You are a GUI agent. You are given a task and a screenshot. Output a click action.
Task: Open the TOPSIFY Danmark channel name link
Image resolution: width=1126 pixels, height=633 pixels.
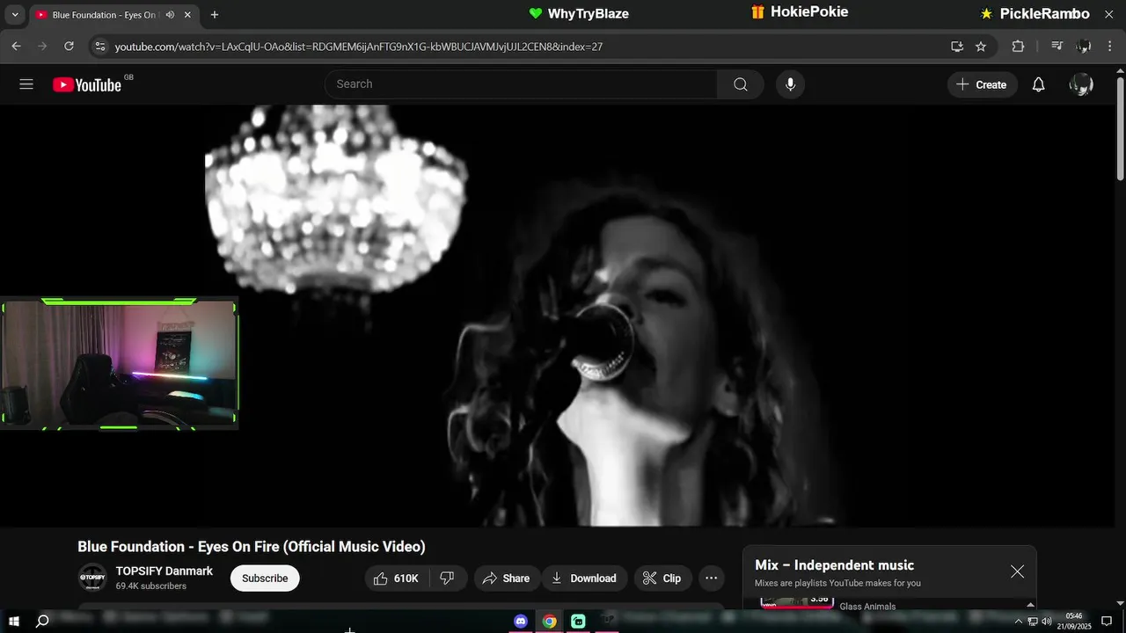point(165,571)
